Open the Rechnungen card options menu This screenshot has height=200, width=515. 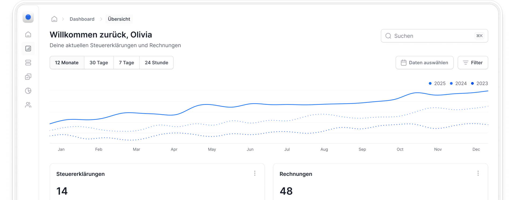[478, 173]
